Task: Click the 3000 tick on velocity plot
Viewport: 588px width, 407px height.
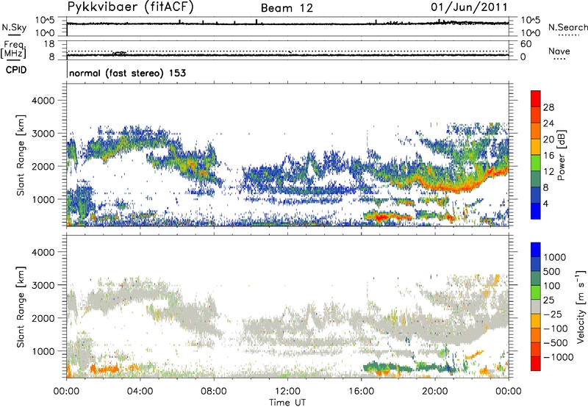Action: coord(43,285)
